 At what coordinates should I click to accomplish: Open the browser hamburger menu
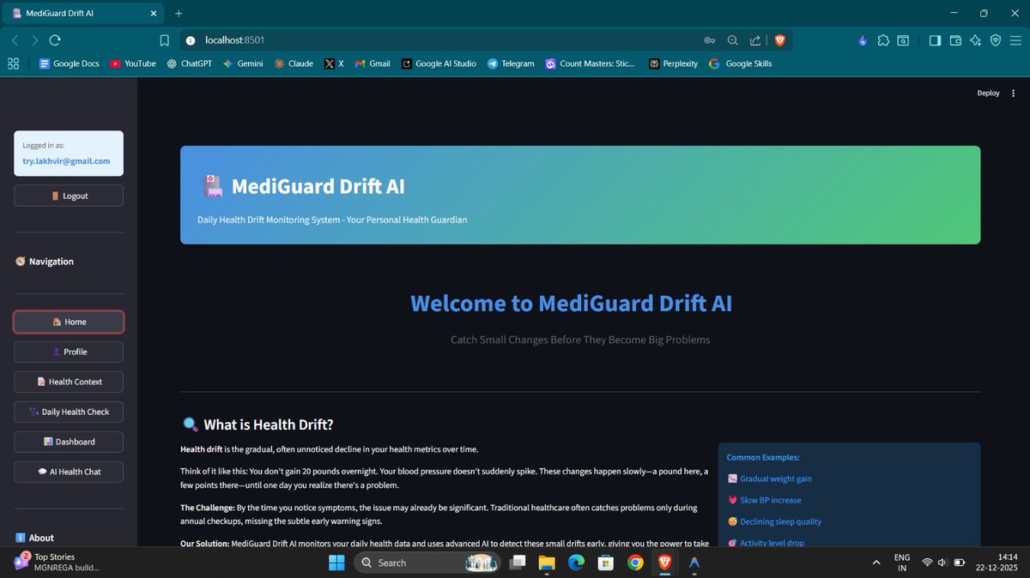pyautogui.click(x=1016, y=39)
